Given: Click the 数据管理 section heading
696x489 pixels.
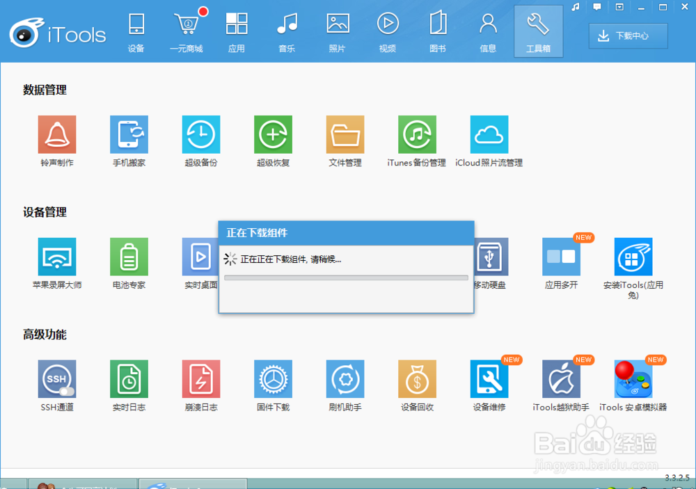Looking at the screenshot, I should pyautogui.click(x=45, y=90).
